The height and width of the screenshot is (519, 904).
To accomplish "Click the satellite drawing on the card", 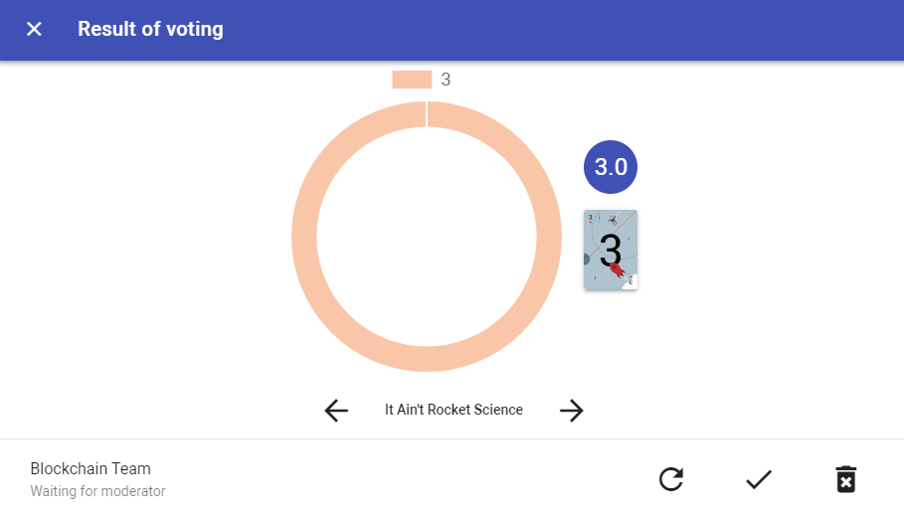I will (x=613, y=220).
